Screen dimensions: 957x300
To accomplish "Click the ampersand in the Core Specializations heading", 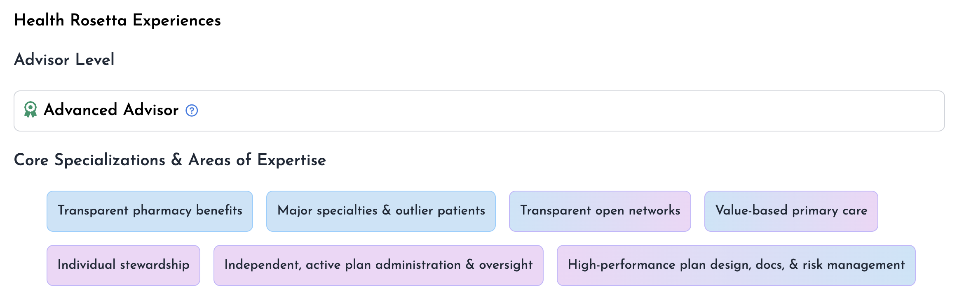I will click(177, 160).
